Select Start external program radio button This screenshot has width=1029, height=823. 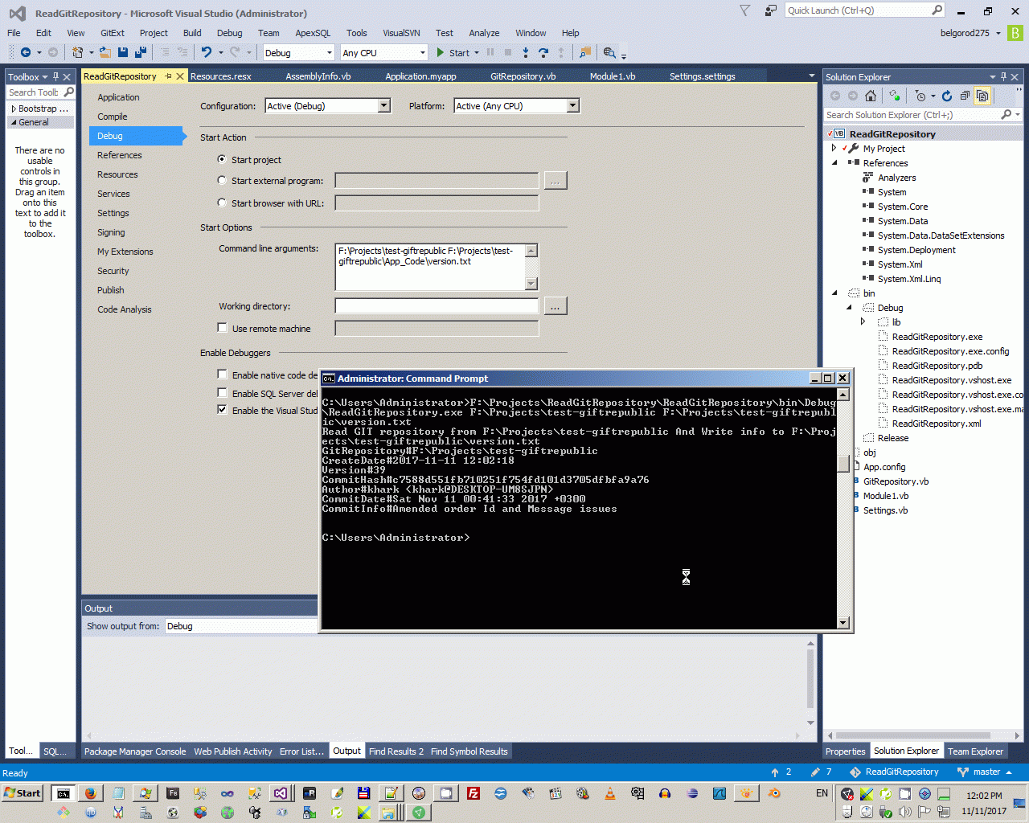click(222, 181)
